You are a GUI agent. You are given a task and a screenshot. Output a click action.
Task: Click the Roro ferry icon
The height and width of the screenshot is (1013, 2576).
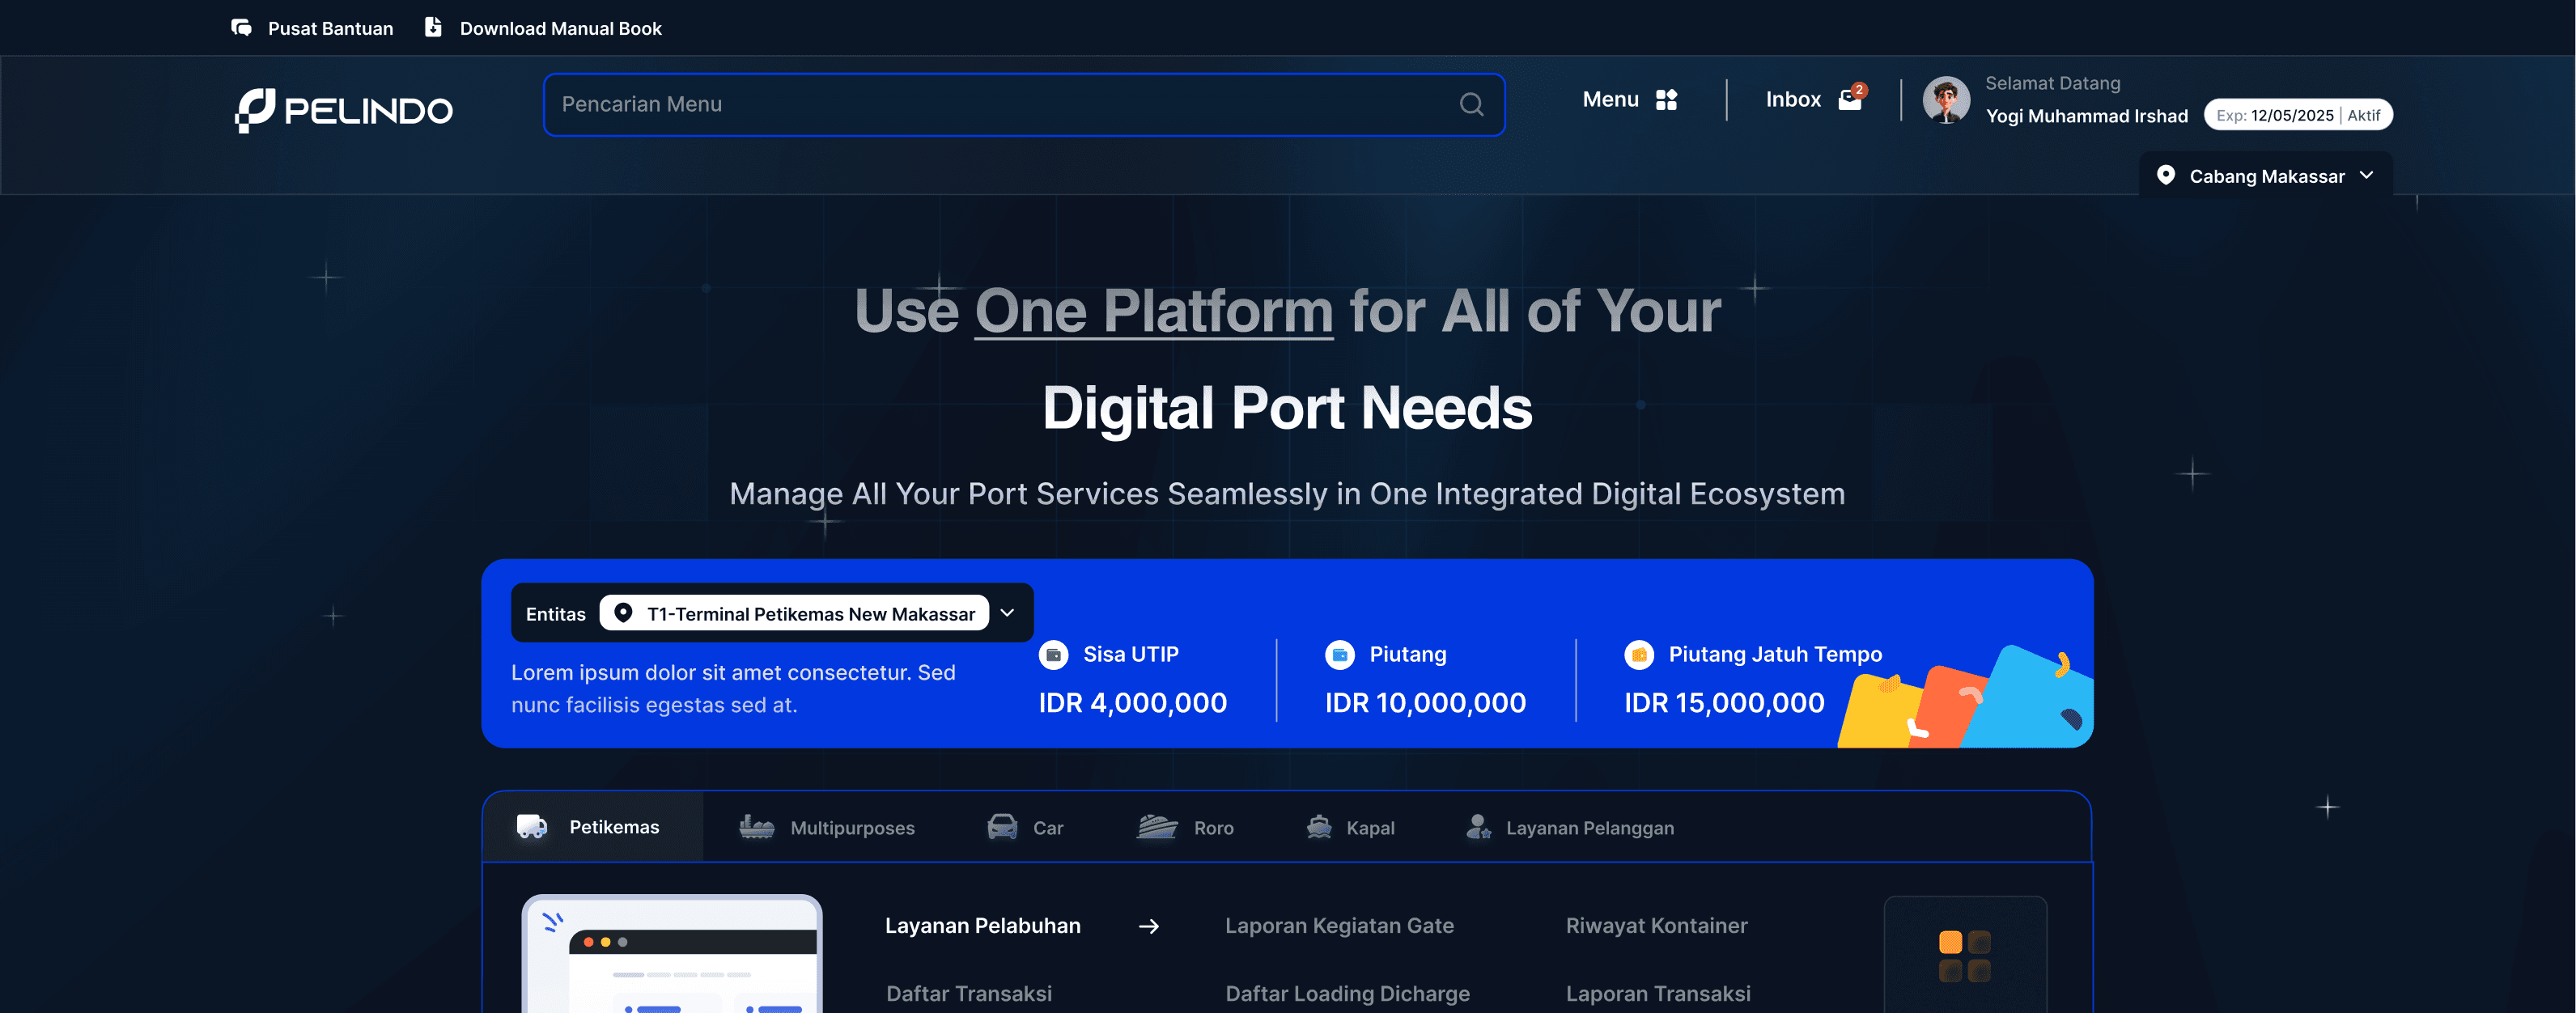click(x=1157, y=827)
